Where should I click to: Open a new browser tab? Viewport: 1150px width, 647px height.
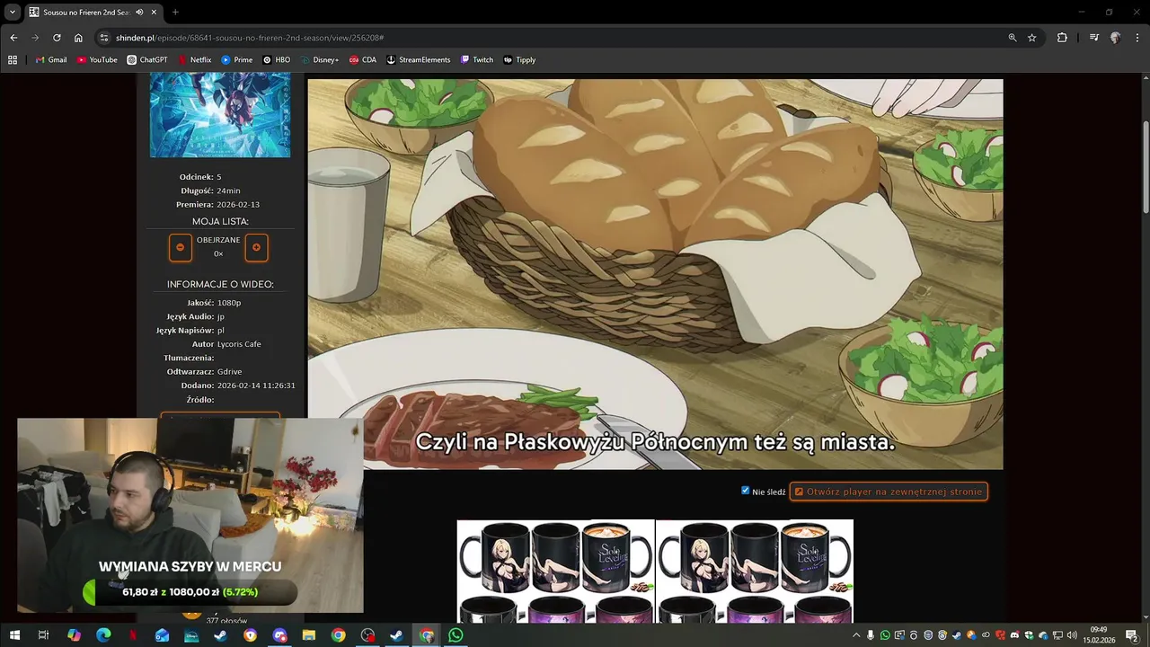175,13
